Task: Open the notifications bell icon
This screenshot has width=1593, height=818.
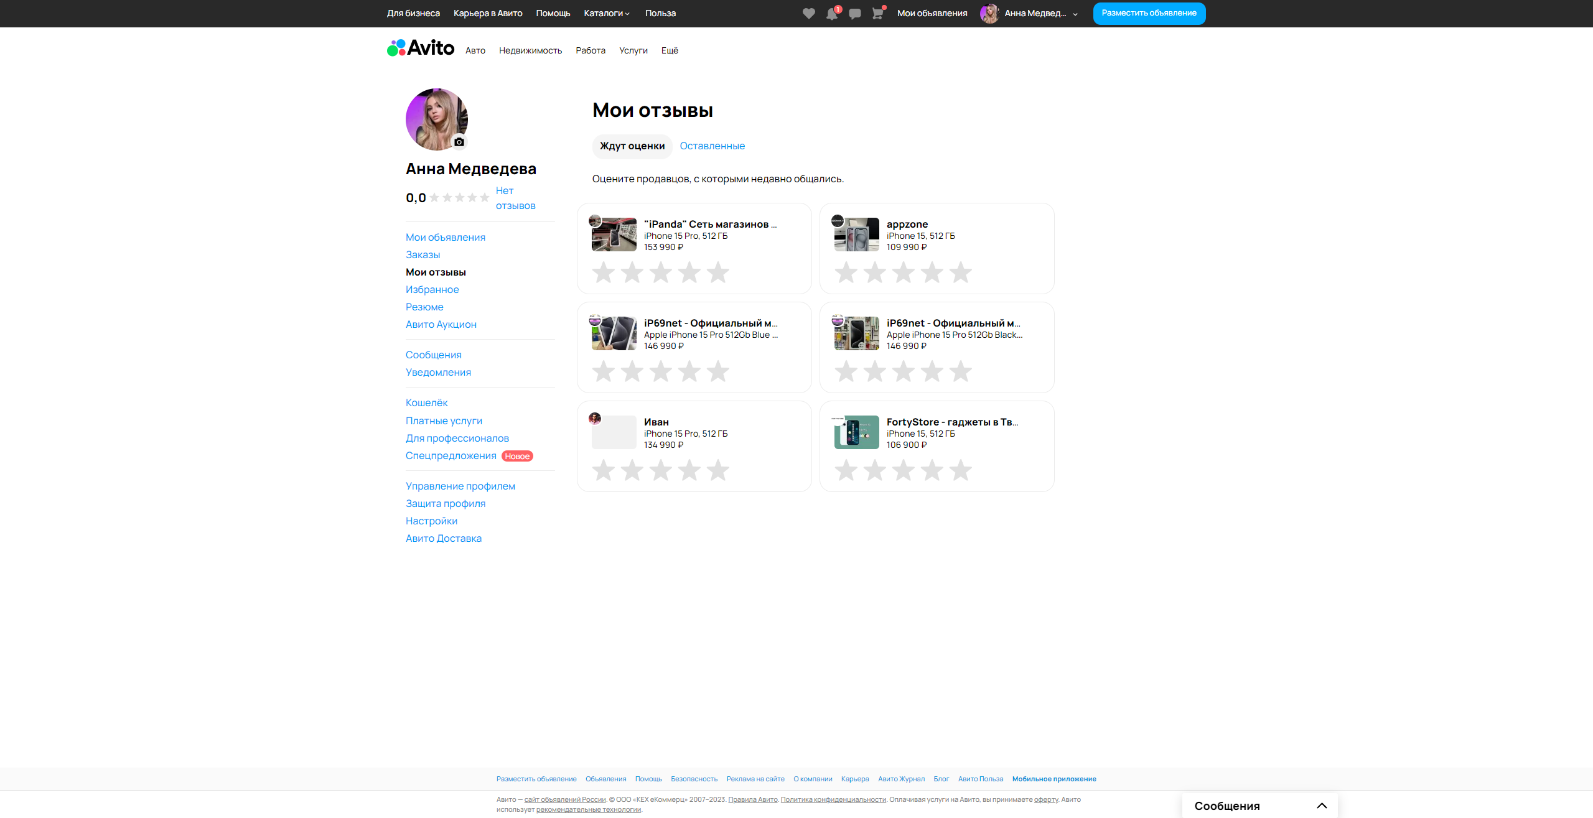Action: pos(832,14)
